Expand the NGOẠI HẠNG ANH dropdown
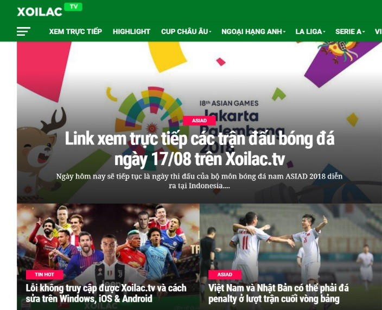This screenshot has width=382, height=310. (x=253, y=31)
